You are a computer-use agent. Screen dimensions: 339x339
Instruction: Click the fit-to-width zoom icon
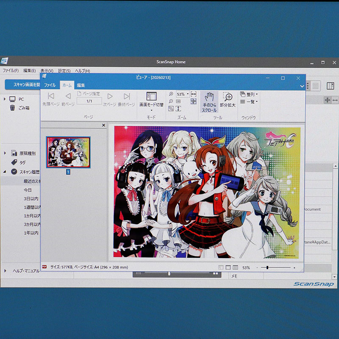(x=194, y=94)
